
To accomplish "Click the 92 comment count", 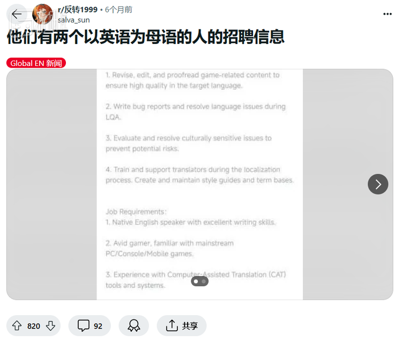I will pyautogui.click(x=98, y=326).
